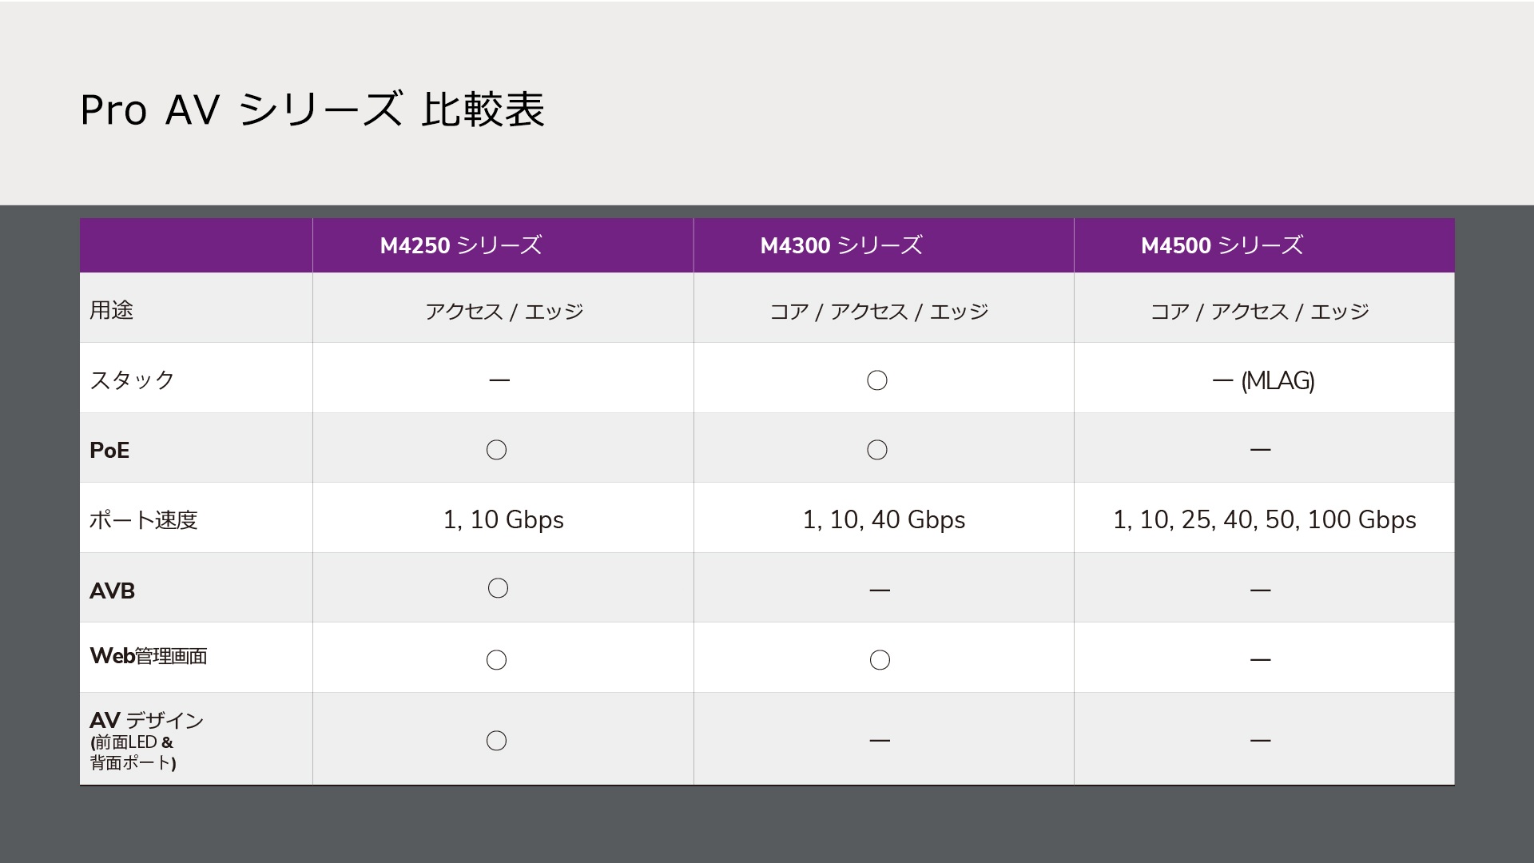Select the "1, 10 Gbps" cell
1534x863 pixels.
[x=503, y=519]
